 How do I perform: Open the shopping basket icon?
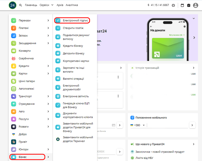[173, 5]
